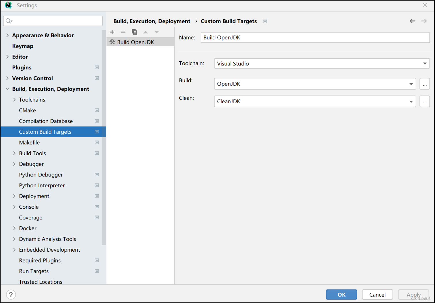Expand the Debugger node

pos(14,164)
